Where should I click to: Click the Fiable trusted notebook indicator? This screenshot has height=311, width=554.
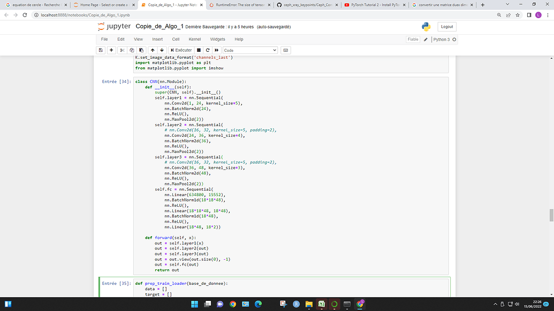click(x=413, y=39)
